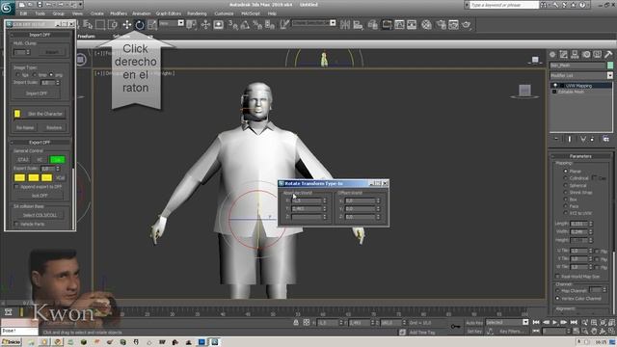Collapse the Import DFF rollout
617x347 pixels.
point(40,35)
